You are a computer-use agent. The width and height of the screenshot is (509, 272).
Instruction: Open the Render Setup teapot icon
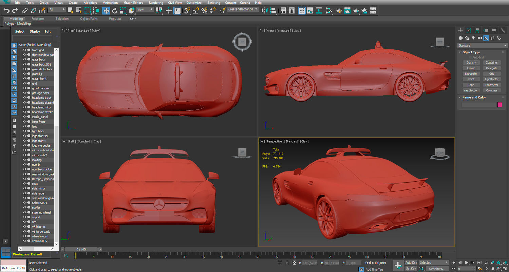click(339, 11)
